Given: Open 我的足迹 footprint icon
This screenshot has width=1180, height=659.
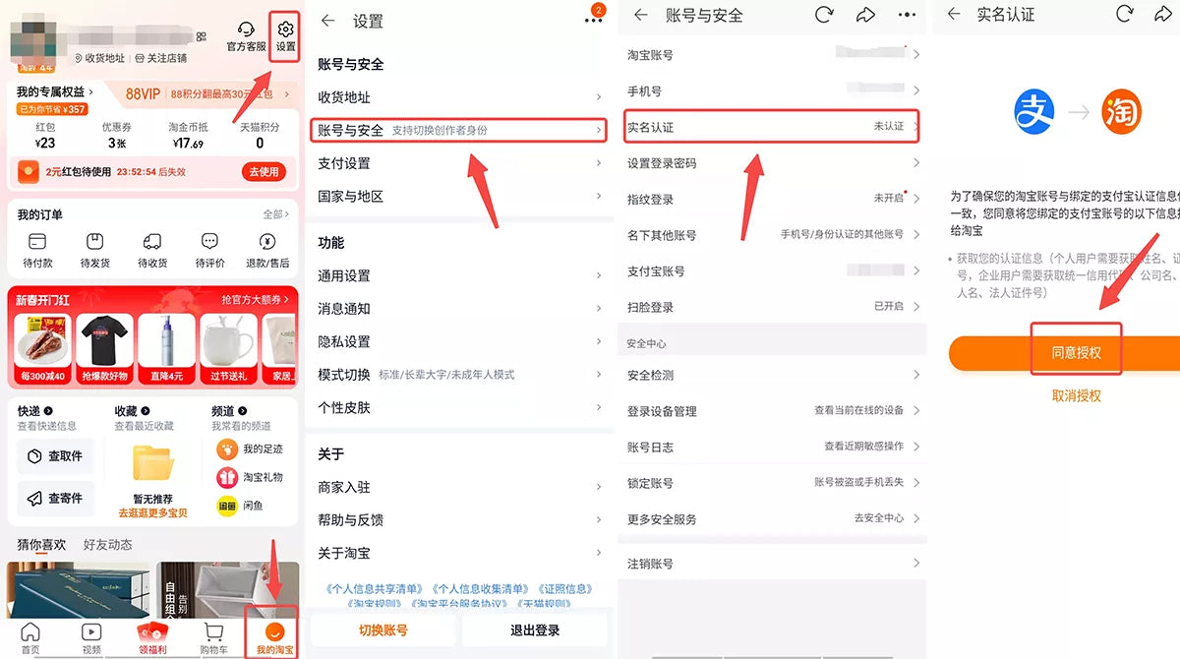Looking at the screenshot, I should pos(227,449).
